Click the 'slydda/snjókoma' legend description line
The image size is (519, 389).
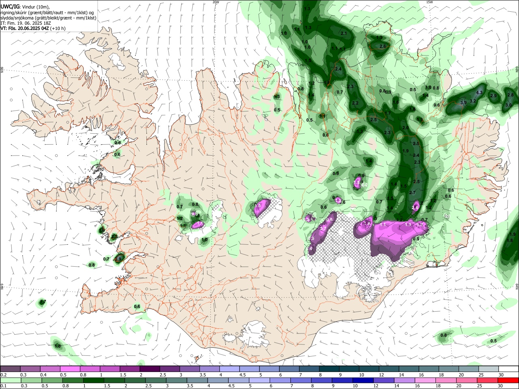[x=49, y=18]
